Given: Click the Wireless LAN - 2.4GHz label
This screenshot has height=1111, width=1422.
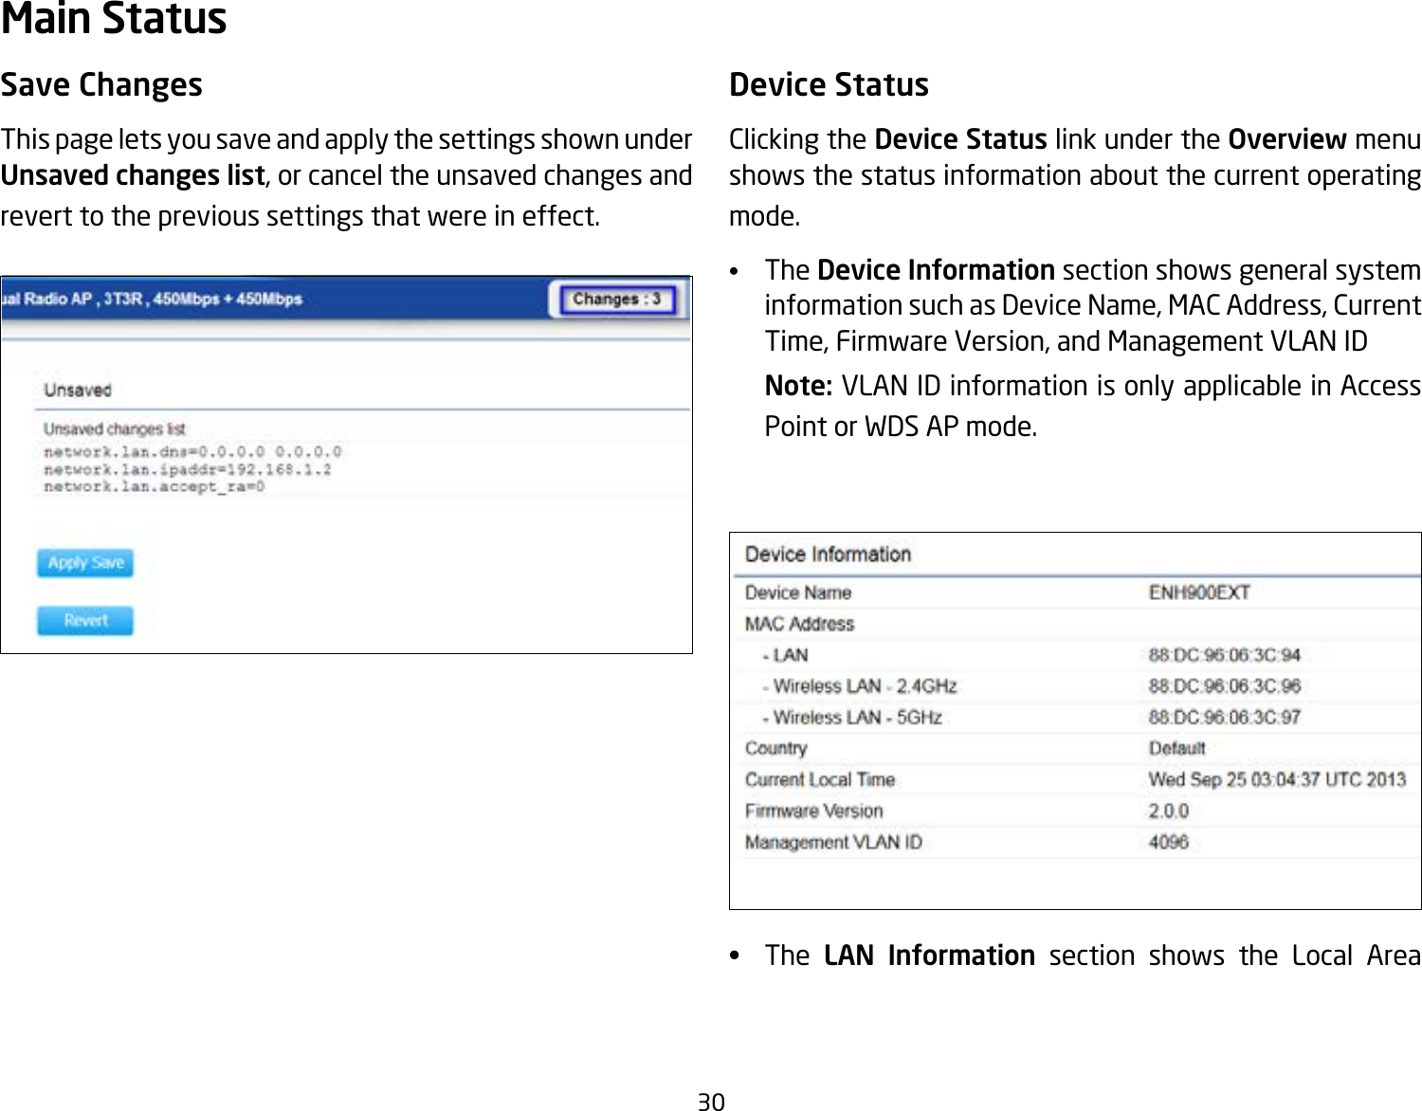Looking at the screenshot, I should [860, 686].
